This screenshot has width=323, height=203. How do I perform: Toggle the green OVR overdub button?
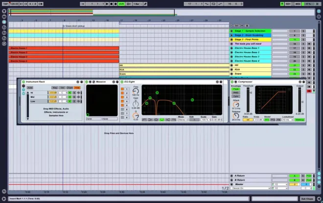(121, 4)
